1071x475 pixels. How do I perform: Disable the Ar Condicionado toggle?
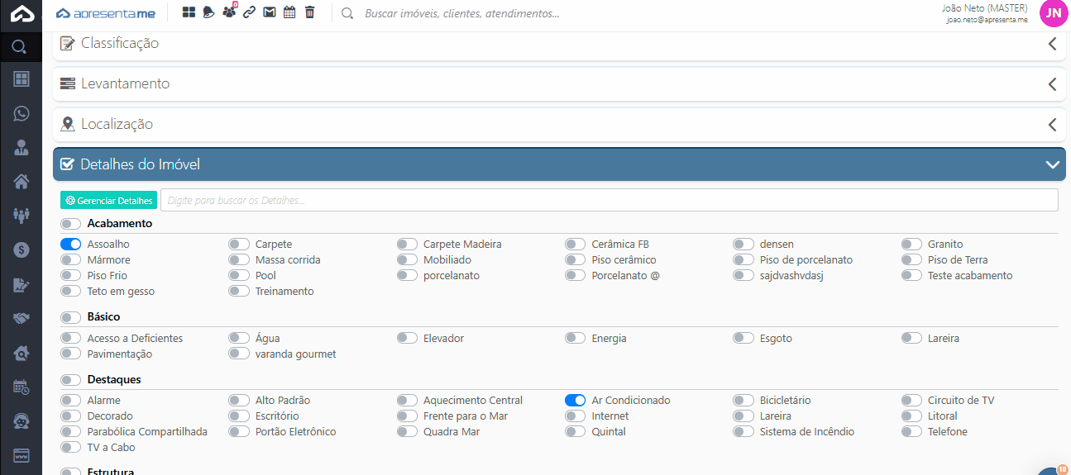click(x=576, y=401)
